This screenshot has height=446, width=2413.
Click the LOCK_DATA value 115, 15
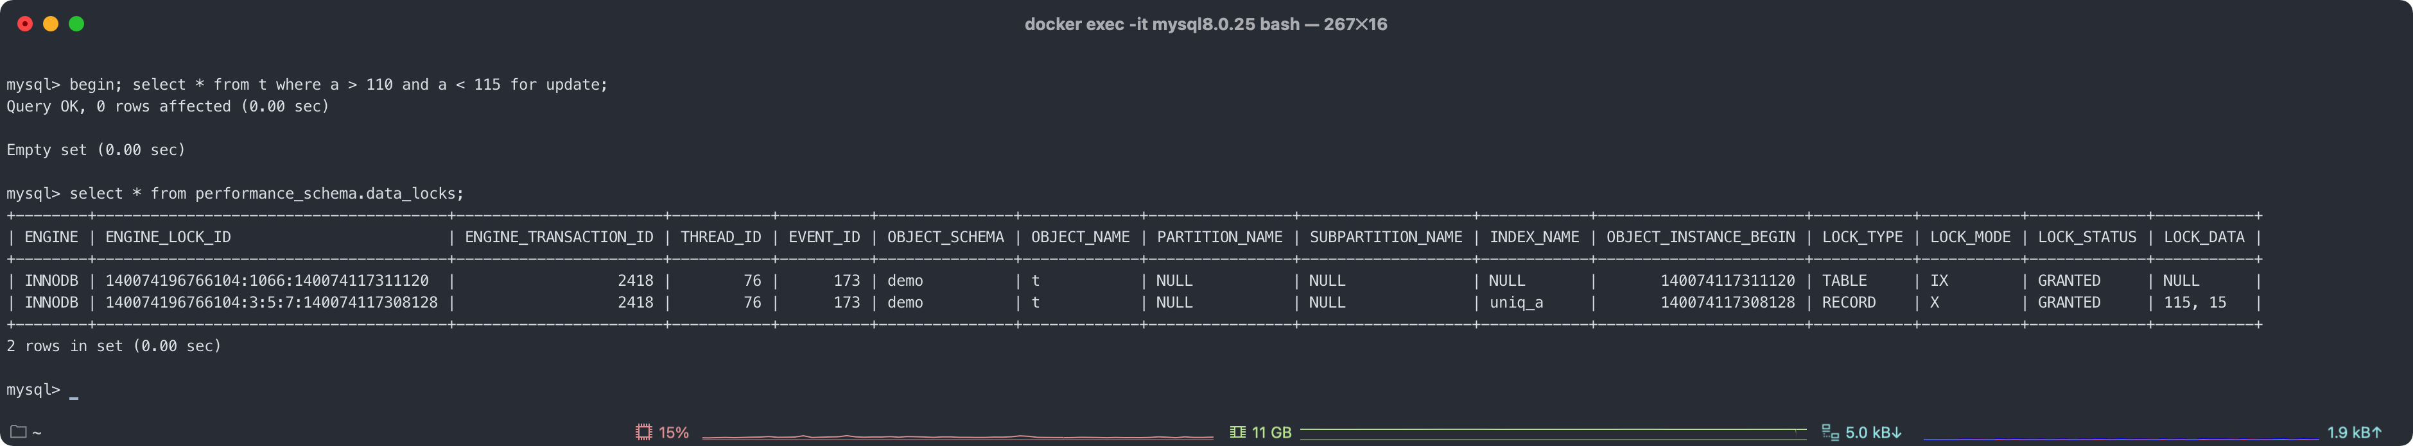[2195, 303]
